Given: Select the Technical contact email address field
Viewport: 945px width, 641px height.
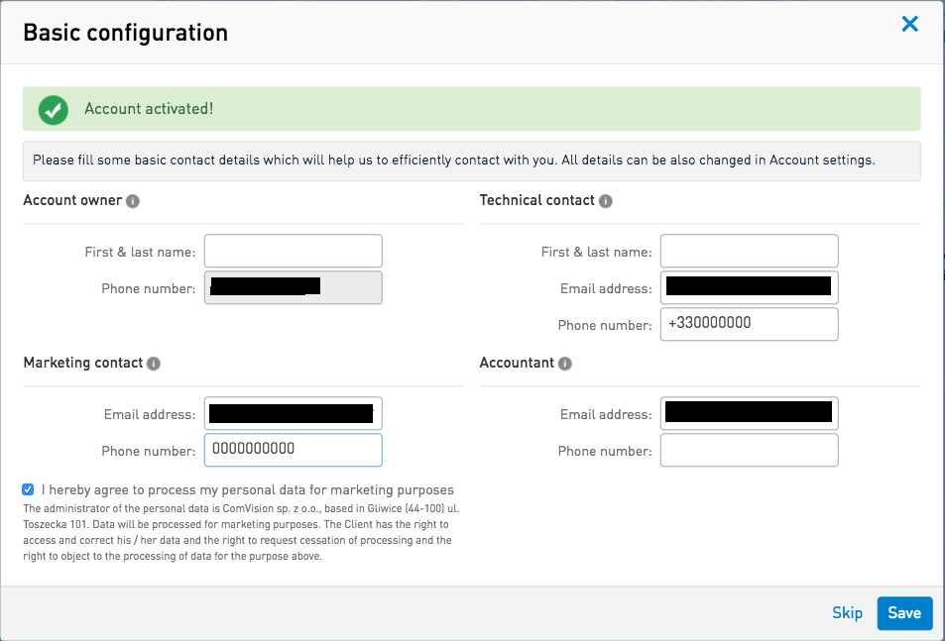Looking at the screenshot, I should click(x=749, y=287).
